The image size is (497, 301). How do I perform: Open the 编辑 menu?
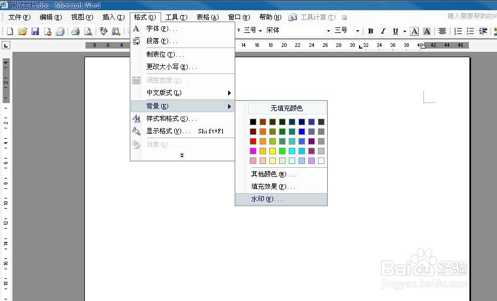51,17
